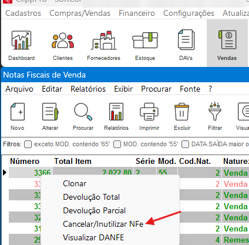
Task: Choose Clonar from the context menu
Action: point(75,184)
